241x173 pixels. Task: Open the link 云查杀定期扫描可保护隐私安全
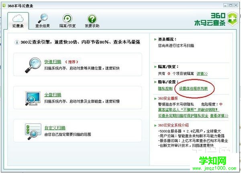pos(183,116)
